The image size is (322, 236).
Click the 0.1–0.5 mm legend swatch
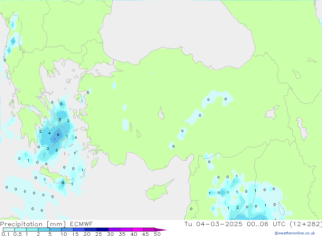point(9,230)
